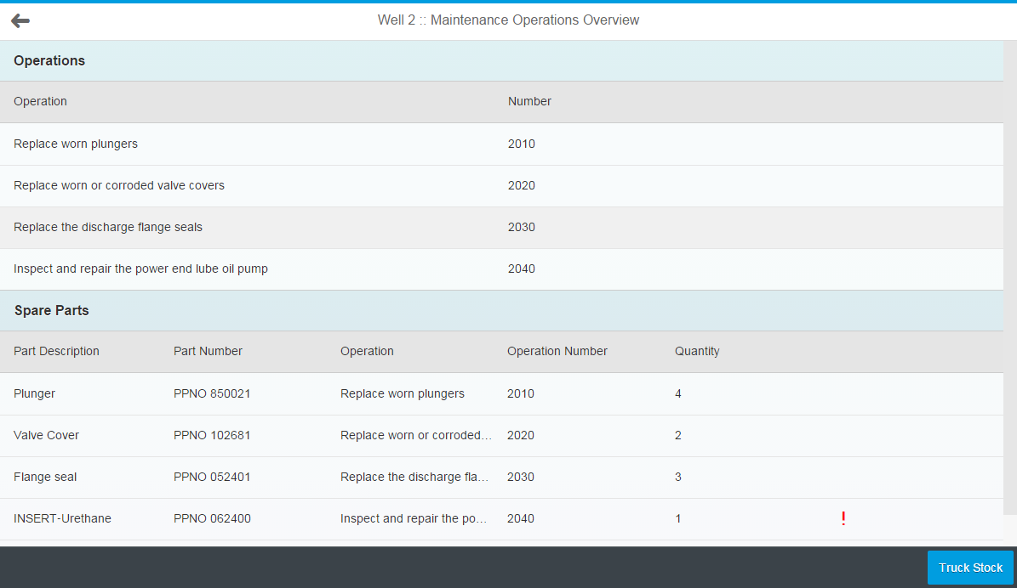Open the Truck Stock view
1017x588 pixels.
(970, 568)
